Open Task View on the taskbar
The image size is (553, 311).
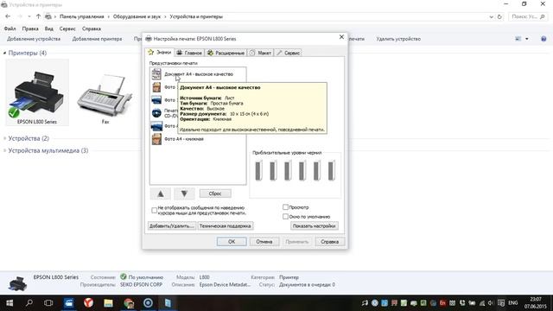click(x=48, y=303)
